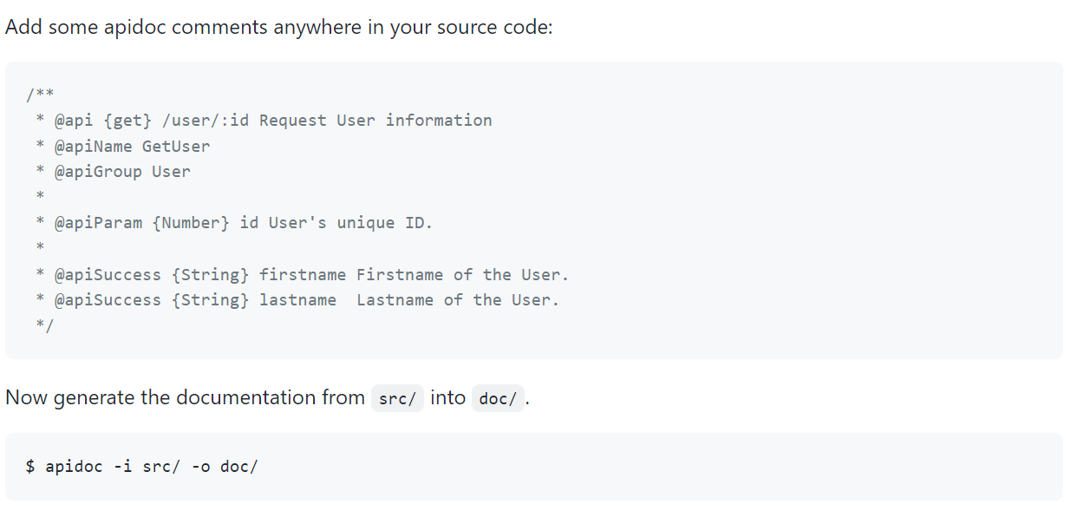The height and width of the screenshot is (511, 1077).
Task: Click the lastname field in the code
Action: tap(297, 300)
